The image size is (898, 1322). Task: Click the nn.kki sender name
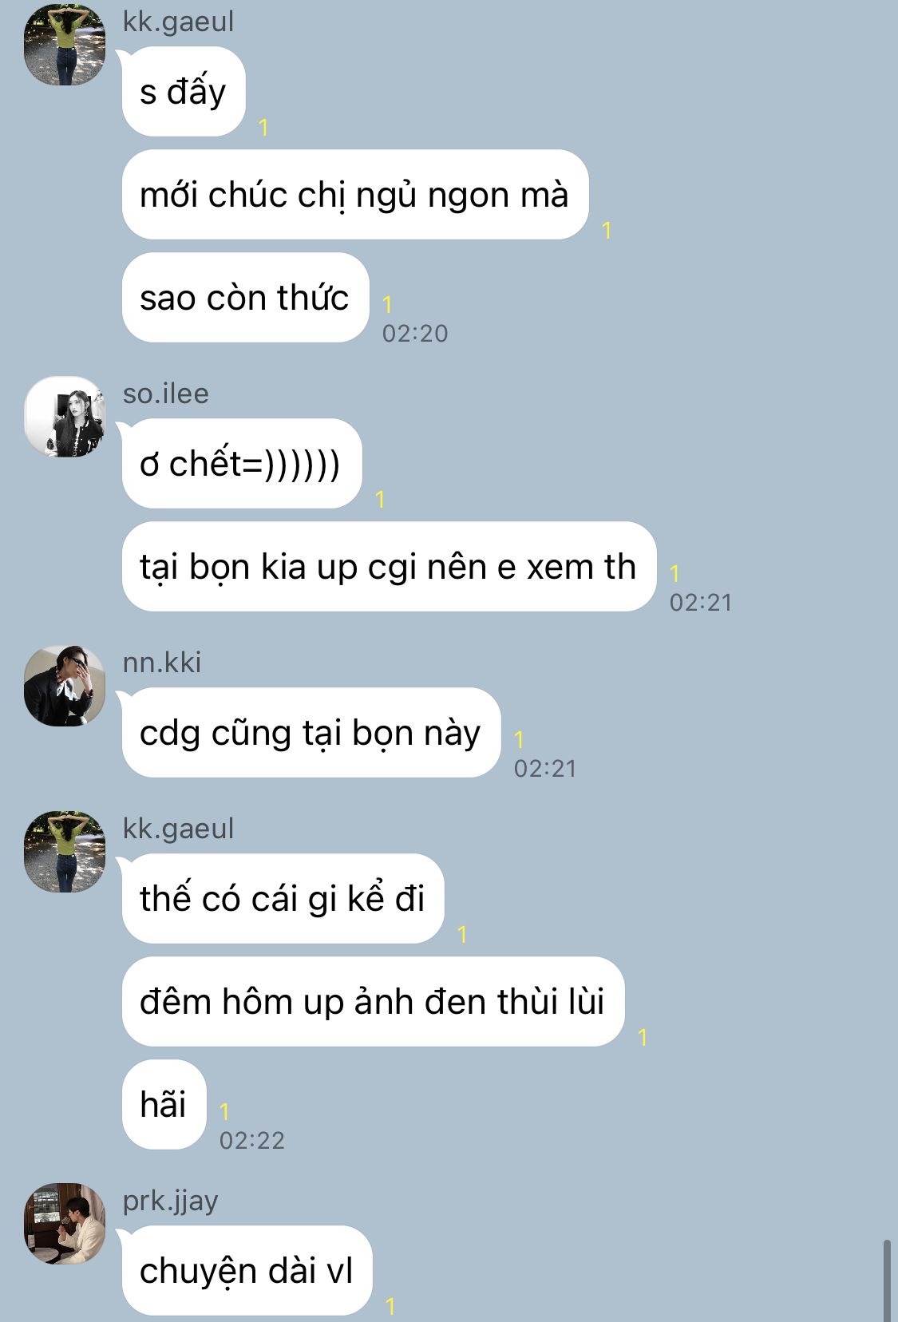click(x=162, y=663)
